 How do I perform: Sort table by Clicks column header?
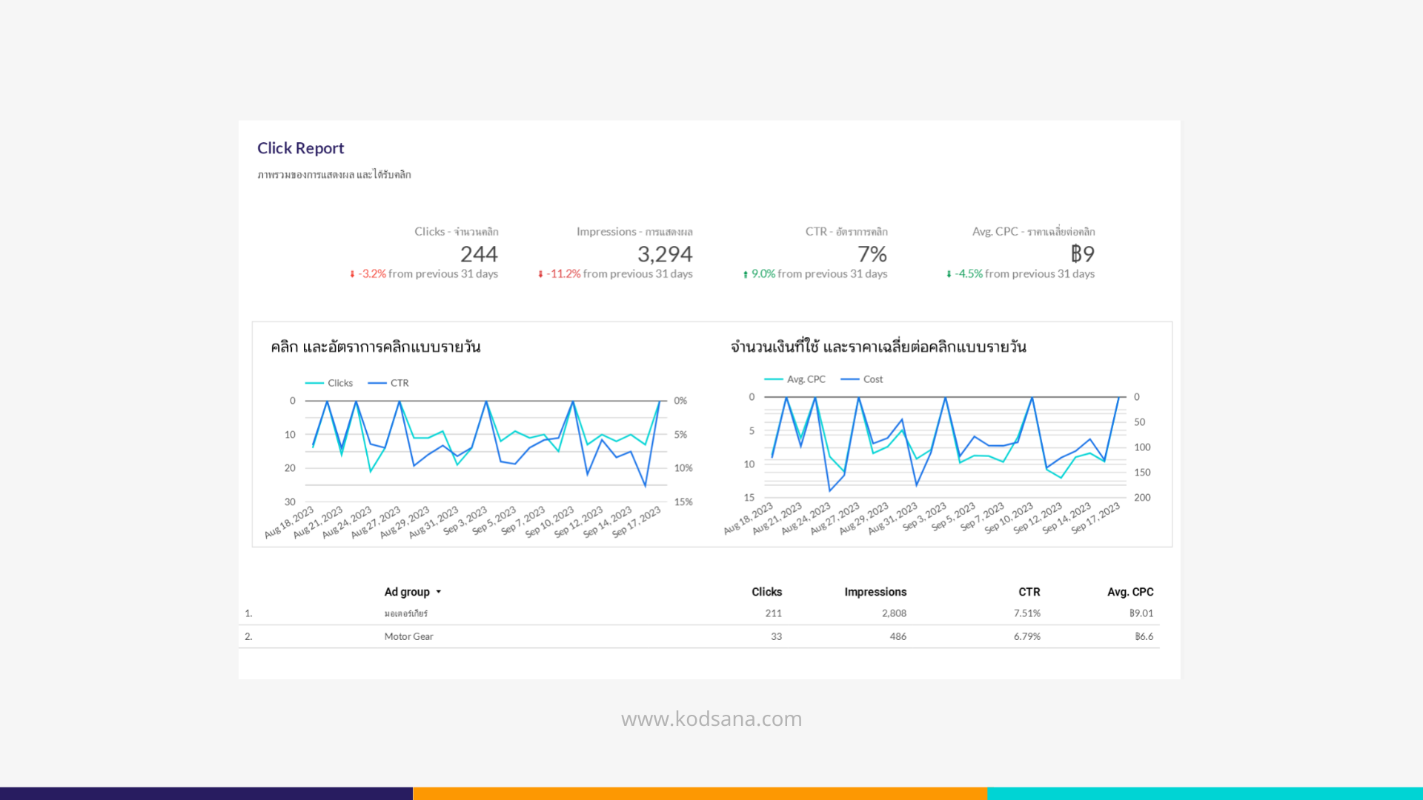point(766,592)
